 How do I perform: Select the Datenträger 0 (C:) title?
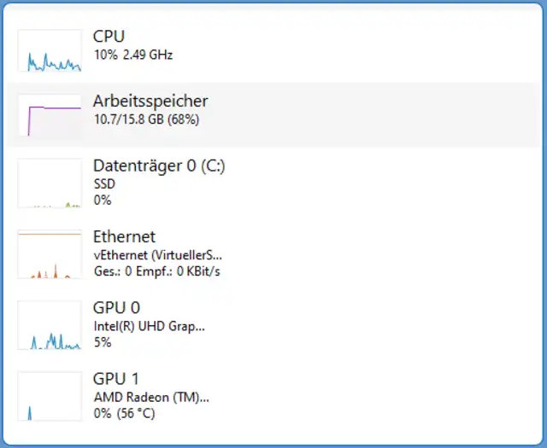pyautogui.click(x=159, y=166)
